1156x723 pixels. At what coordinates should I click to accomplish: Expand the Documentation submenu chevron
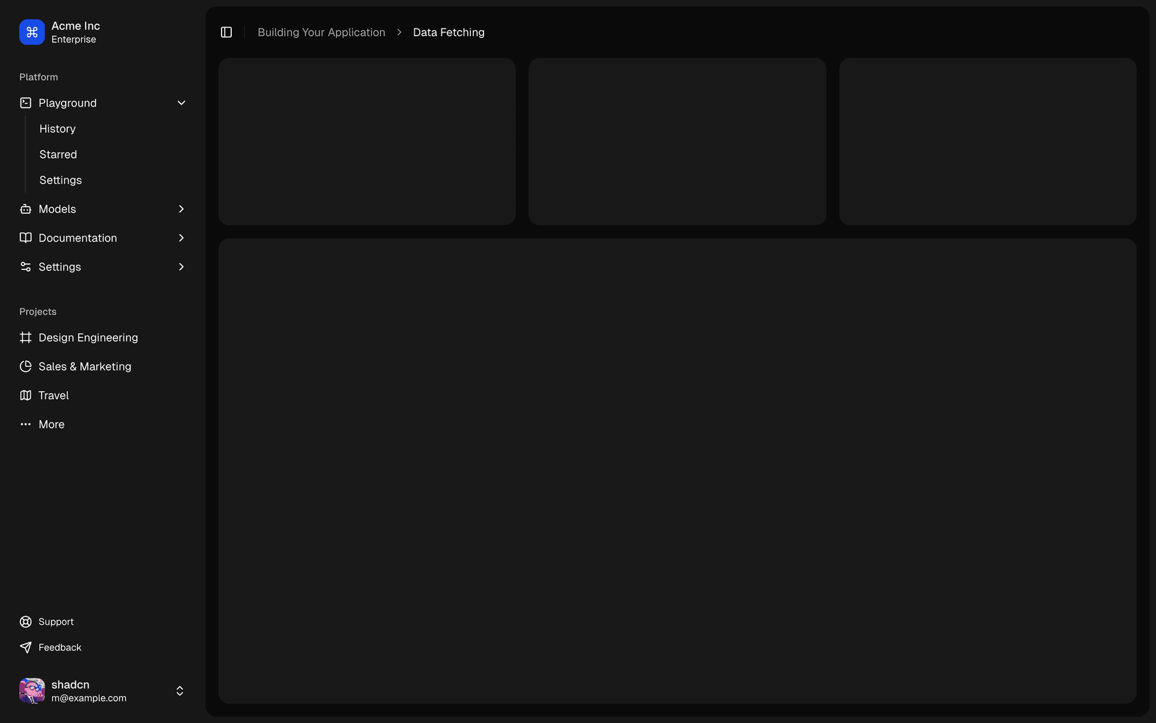(181, 237)
